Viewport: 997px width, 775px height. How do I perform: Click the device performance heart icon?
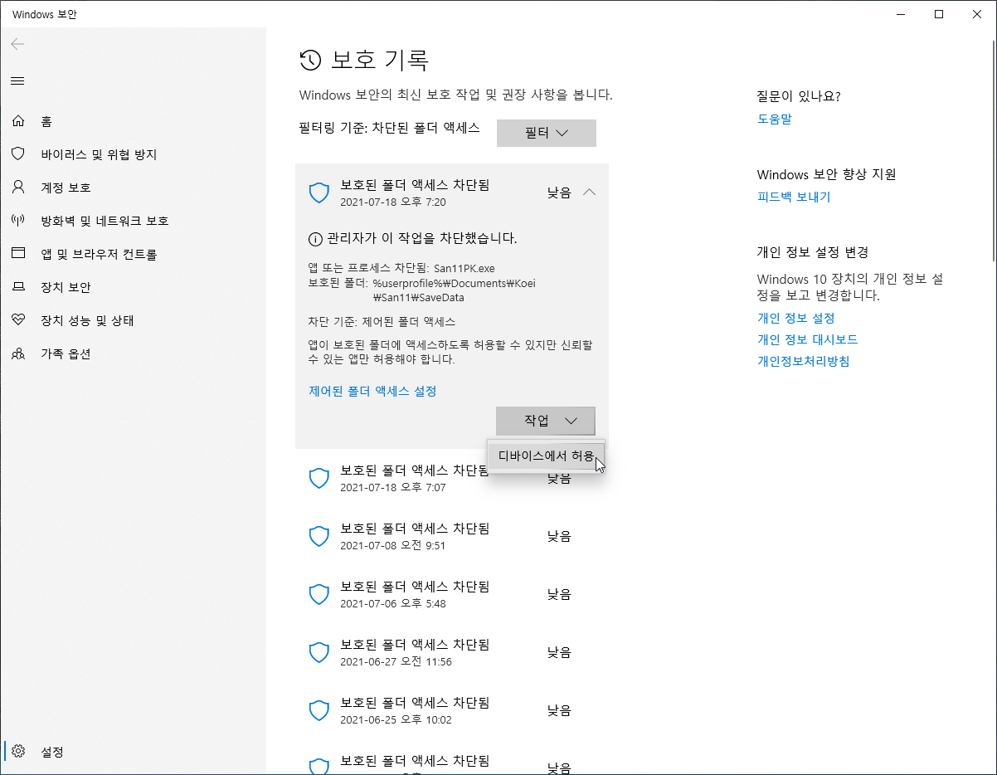coord(18,320)
